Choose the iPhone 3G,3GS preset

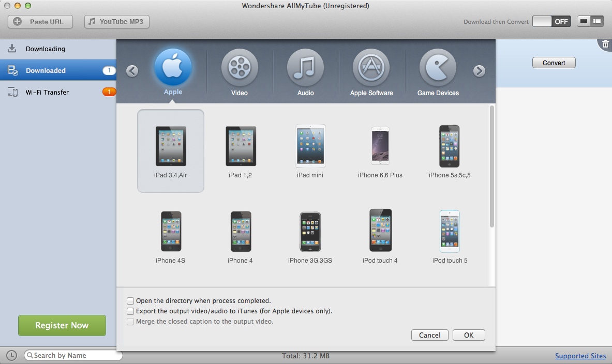[310, 237]
